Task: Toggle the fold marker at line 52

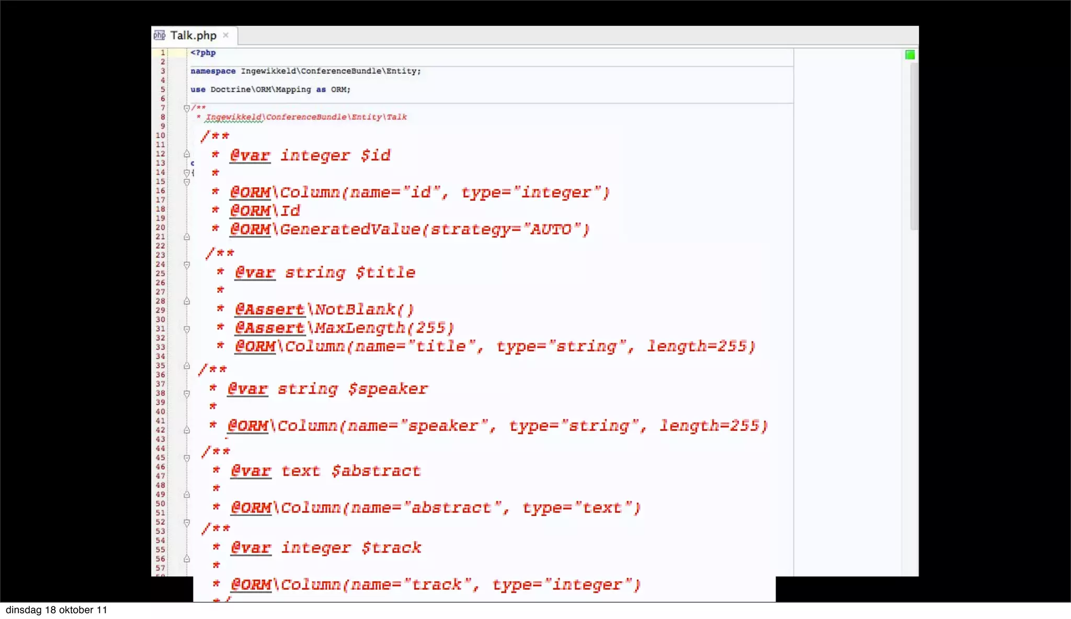Action: click(x=187, y=522)
